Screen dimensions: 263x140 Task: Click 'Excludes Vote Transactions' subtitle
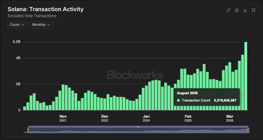tap(32, 16)
